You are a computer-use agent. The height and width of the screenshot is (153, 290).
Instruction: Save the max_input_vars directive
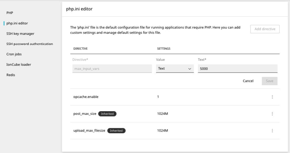270,81
